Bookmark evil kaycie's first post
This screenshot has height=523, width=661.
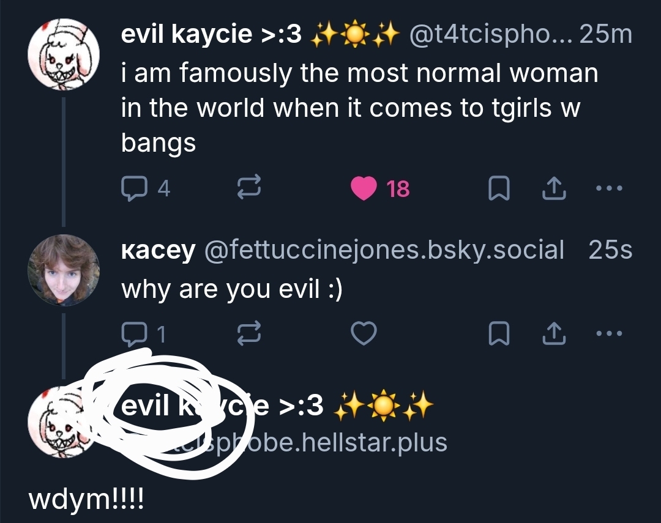[x=498, y=190]
